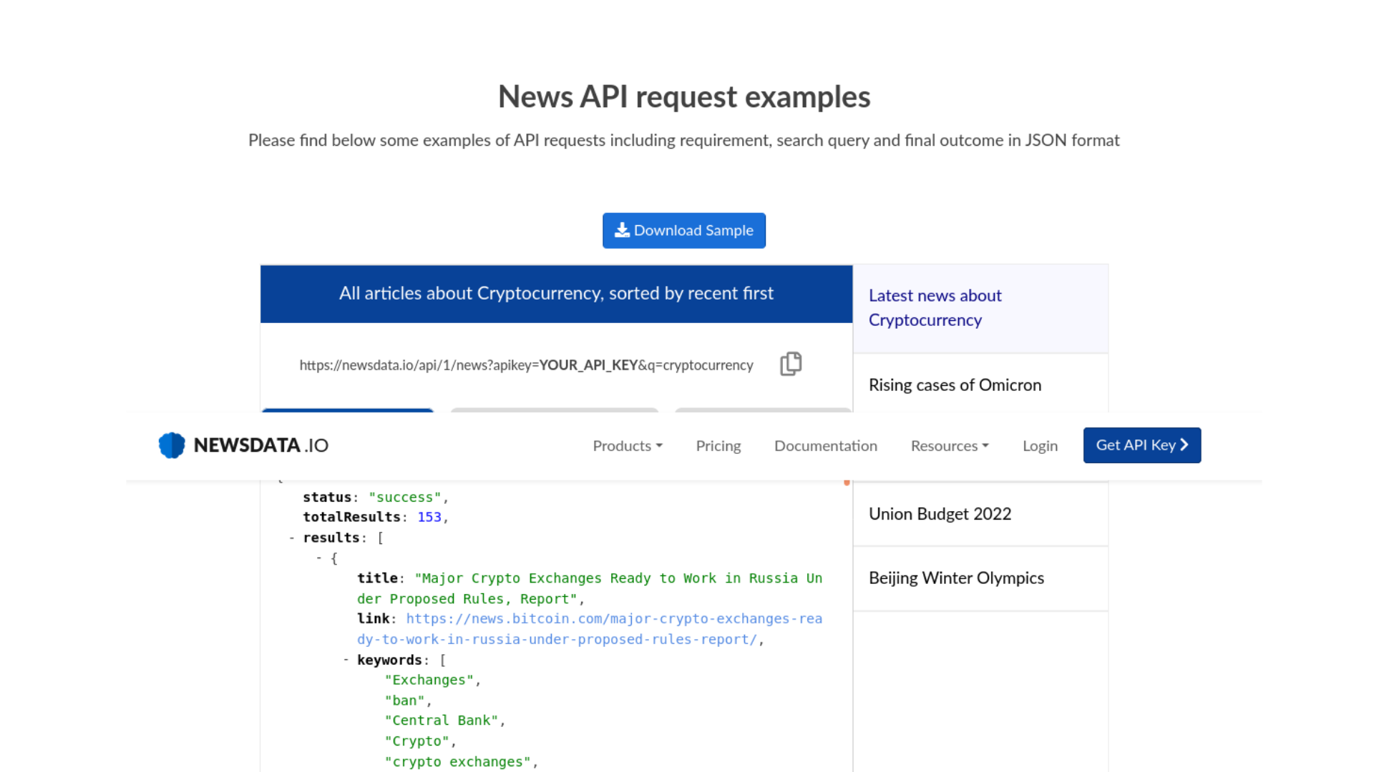1374x772 pixels.
Task: Open the Resources dropdown
Action: [x=950, y=445]
